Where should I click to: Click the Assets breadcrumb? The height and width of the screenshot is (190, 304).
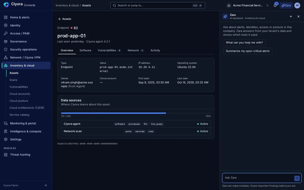[86, 5]
